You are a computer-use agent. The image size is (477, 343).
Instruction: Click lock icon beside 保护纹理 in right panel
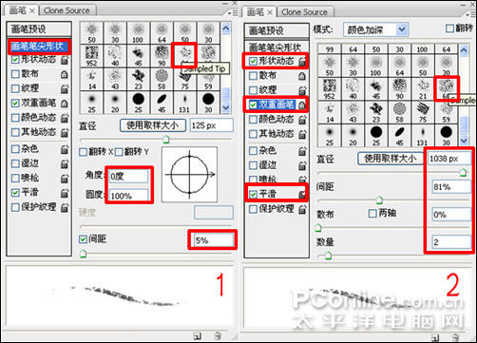point(302,209)
